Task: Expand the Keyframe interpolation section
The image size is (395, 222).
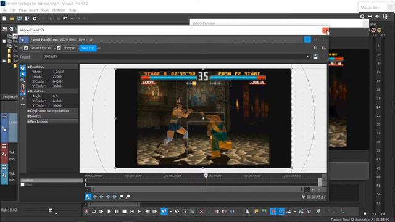Action: point(28,111)
